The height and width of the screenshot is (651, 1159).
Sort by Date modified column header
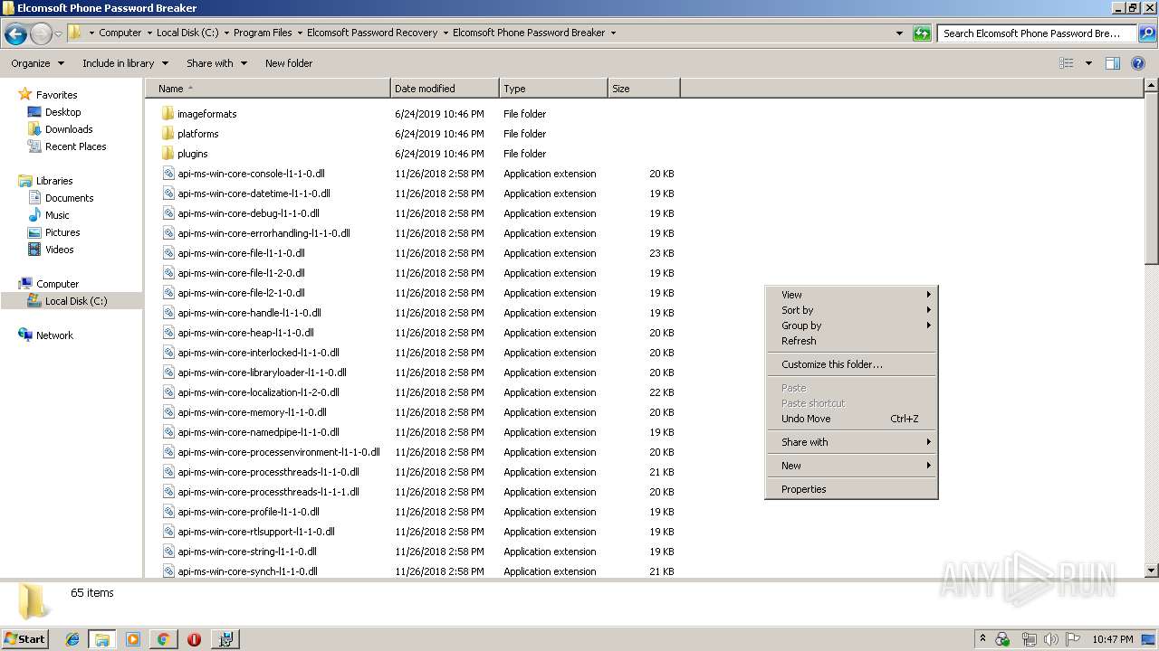tap(445, 89)
